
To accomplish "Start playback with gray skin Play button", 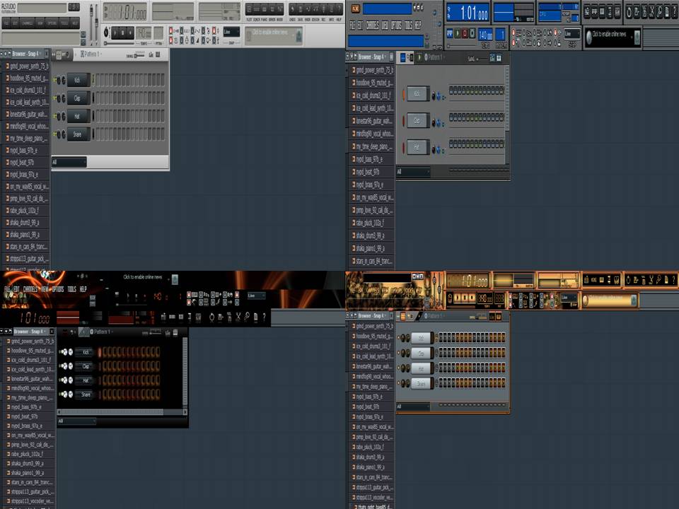I will (115, 33).
